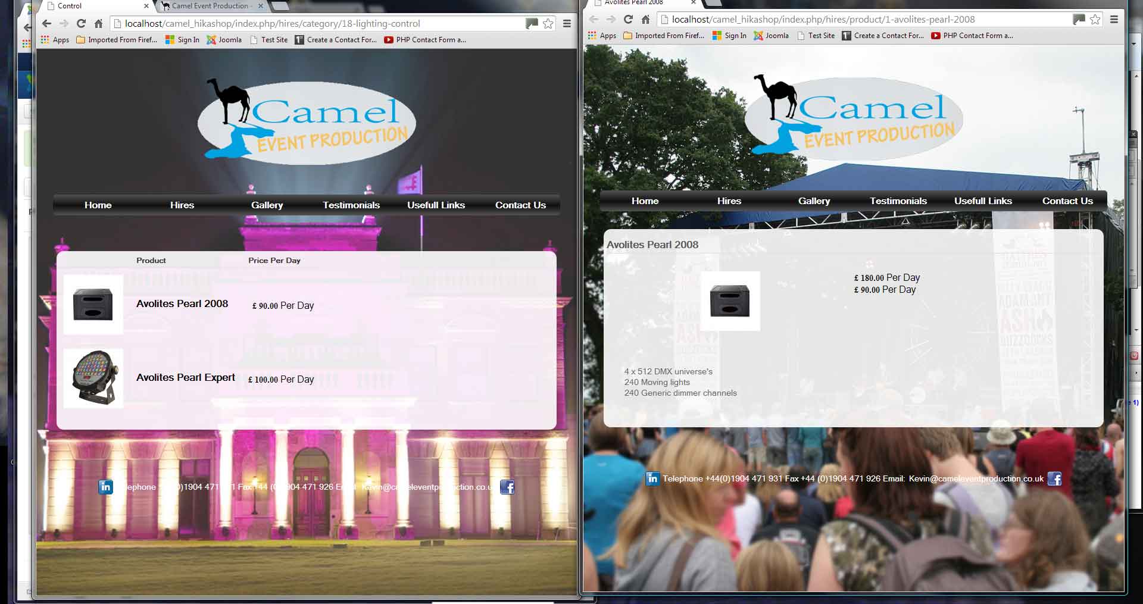
Task: Switch to the Control tab
Action: pos(95,6)
